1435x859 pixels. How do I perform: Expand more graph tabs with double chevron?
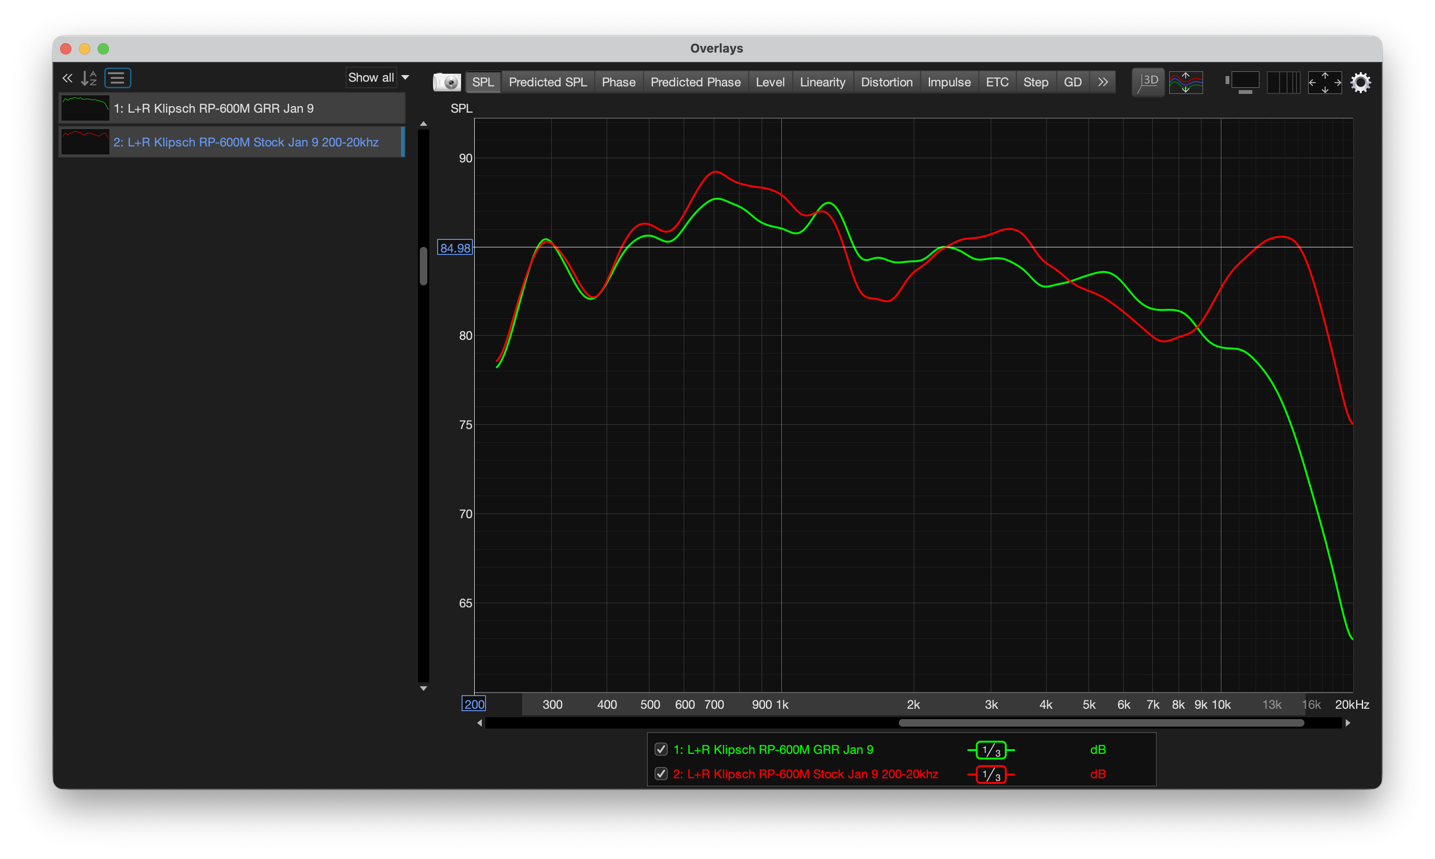1103,82
